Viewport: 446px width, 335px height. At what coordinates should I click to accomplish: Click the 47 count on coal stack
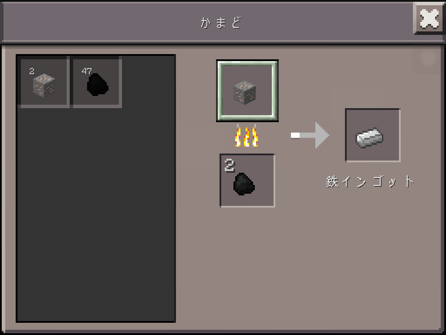click(87, 71)
